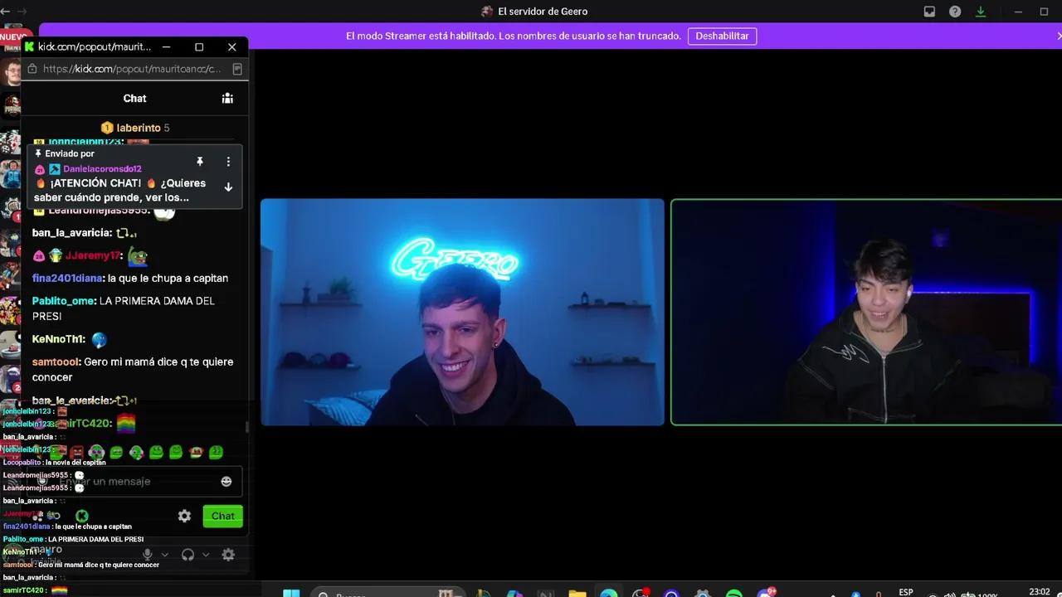This screenshot has width=1062, height=597.
Task: Click the Deshabilitar streamer mode button
Action: (x=722, y=36)
